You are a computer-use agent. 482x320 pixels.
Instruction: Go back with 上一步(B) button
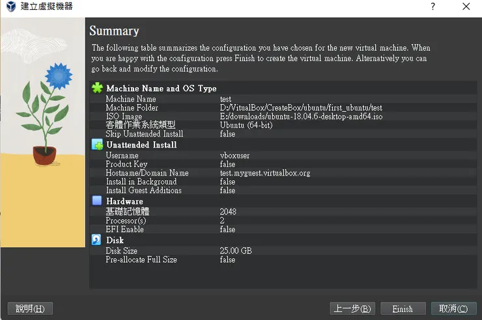[x=352, y=309]
